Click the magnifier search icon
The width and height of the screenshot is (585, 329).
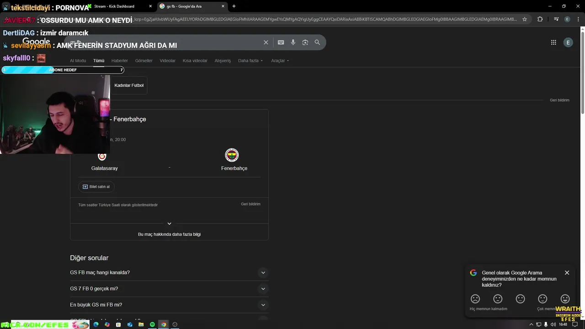pos(317,42)
